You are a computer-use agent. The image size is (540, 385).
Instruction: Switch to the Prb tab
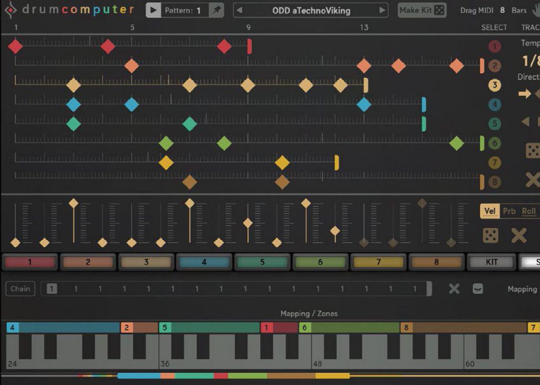(x=509, y=211)
